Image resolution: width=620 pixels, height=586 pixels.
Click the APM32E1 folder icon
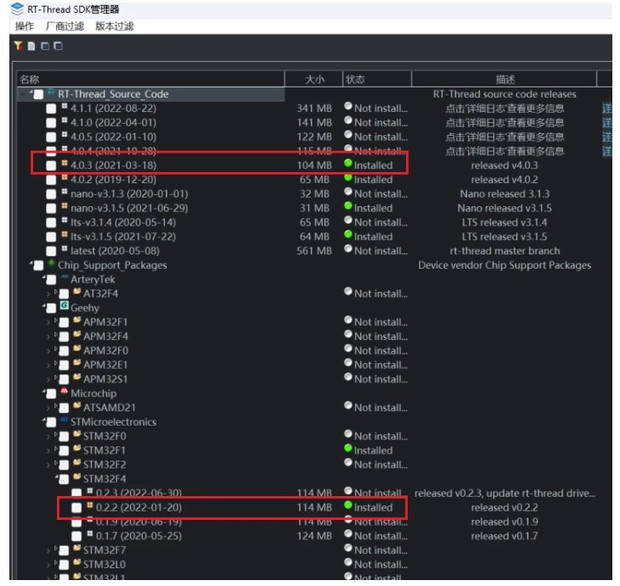[x=77, y=362]
